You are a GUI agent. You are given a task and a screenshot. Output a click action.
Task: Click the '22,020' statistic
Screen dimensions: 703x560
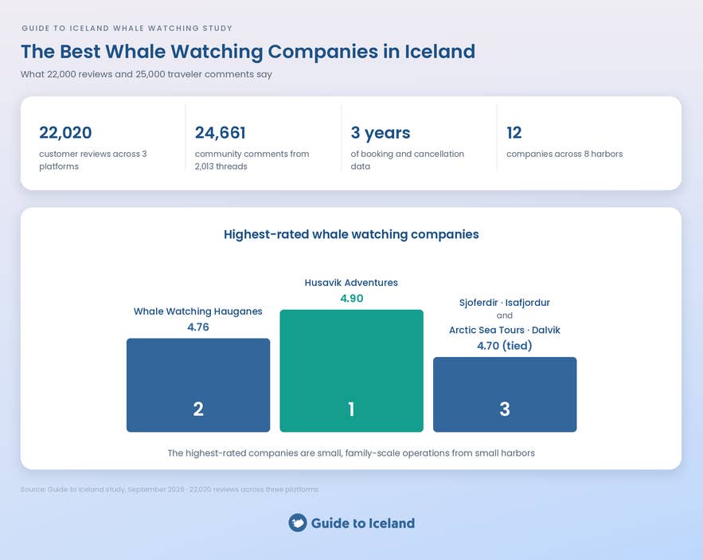(65, 133)
